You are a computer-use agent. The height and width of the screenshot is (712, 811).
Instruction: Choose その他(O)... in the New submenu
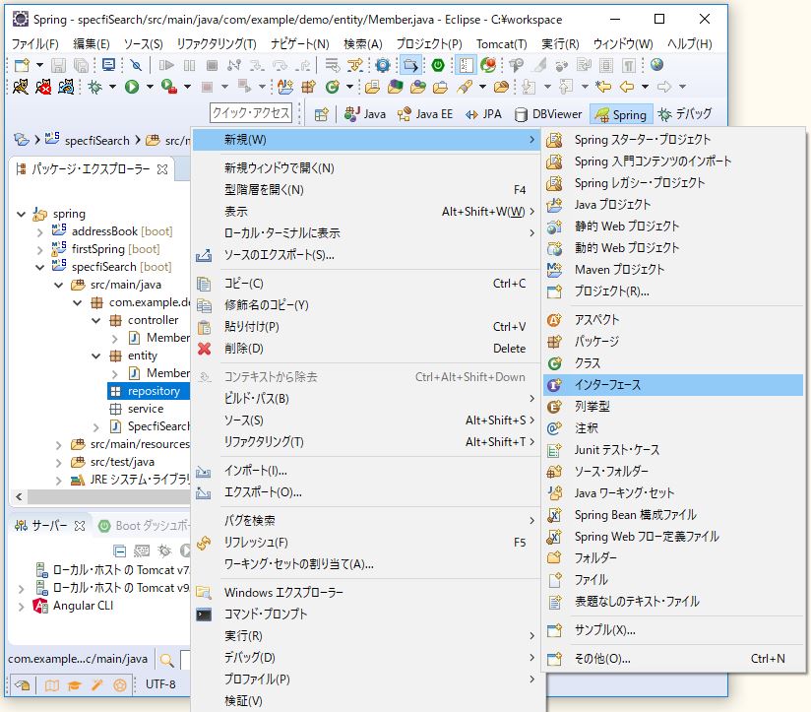(673, 659)
